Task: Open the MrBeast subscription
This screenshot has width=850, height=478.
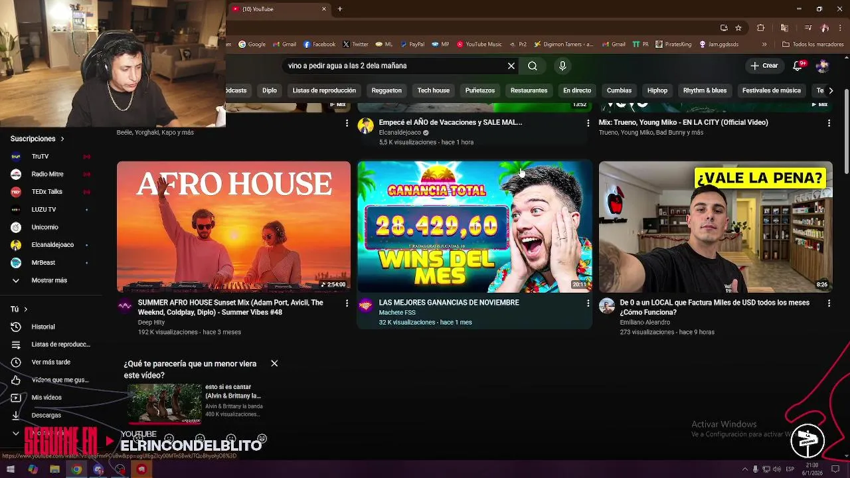Action: tap(51, 262)
